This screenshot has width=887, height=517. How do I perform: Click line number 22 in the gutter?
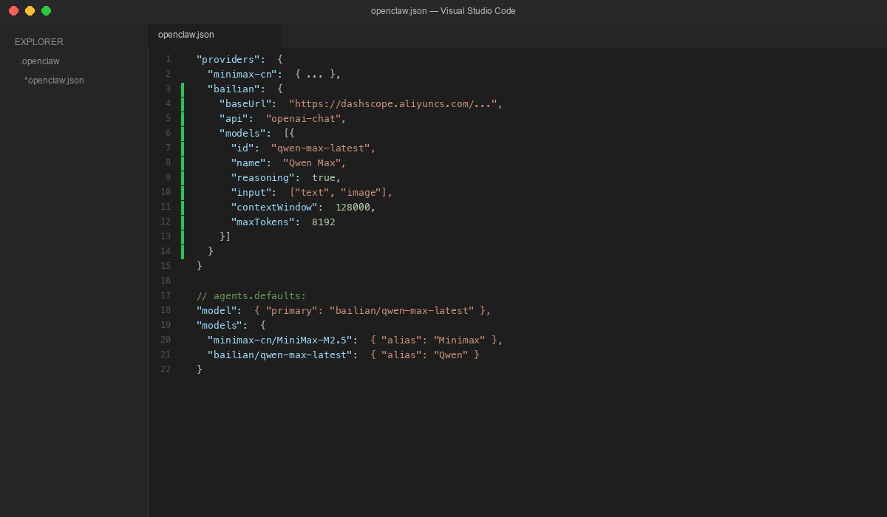point(165,369)
